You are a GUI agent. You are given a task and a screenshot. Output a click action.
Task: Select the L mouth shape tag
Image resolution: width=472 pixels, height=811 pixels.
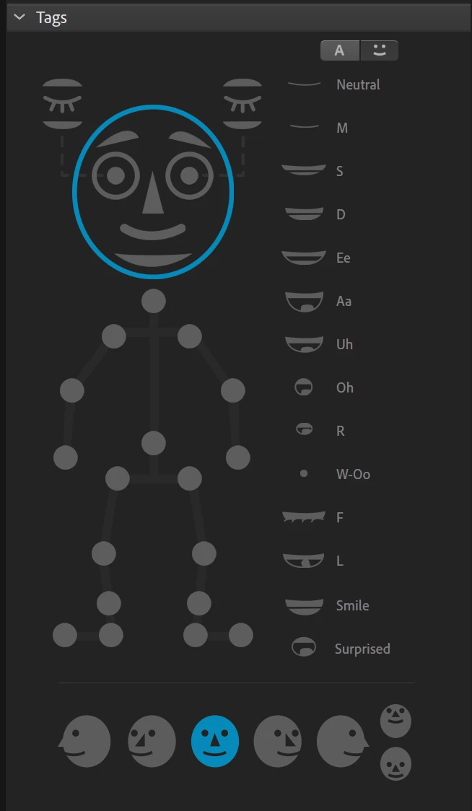click(313, 561)
